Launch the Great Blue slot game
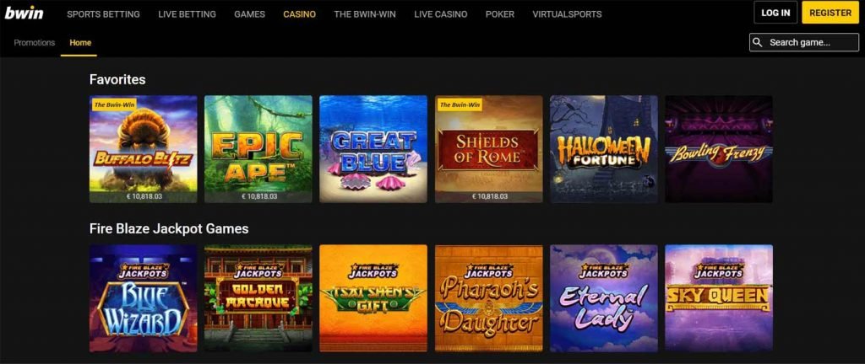 coord(373,149)
